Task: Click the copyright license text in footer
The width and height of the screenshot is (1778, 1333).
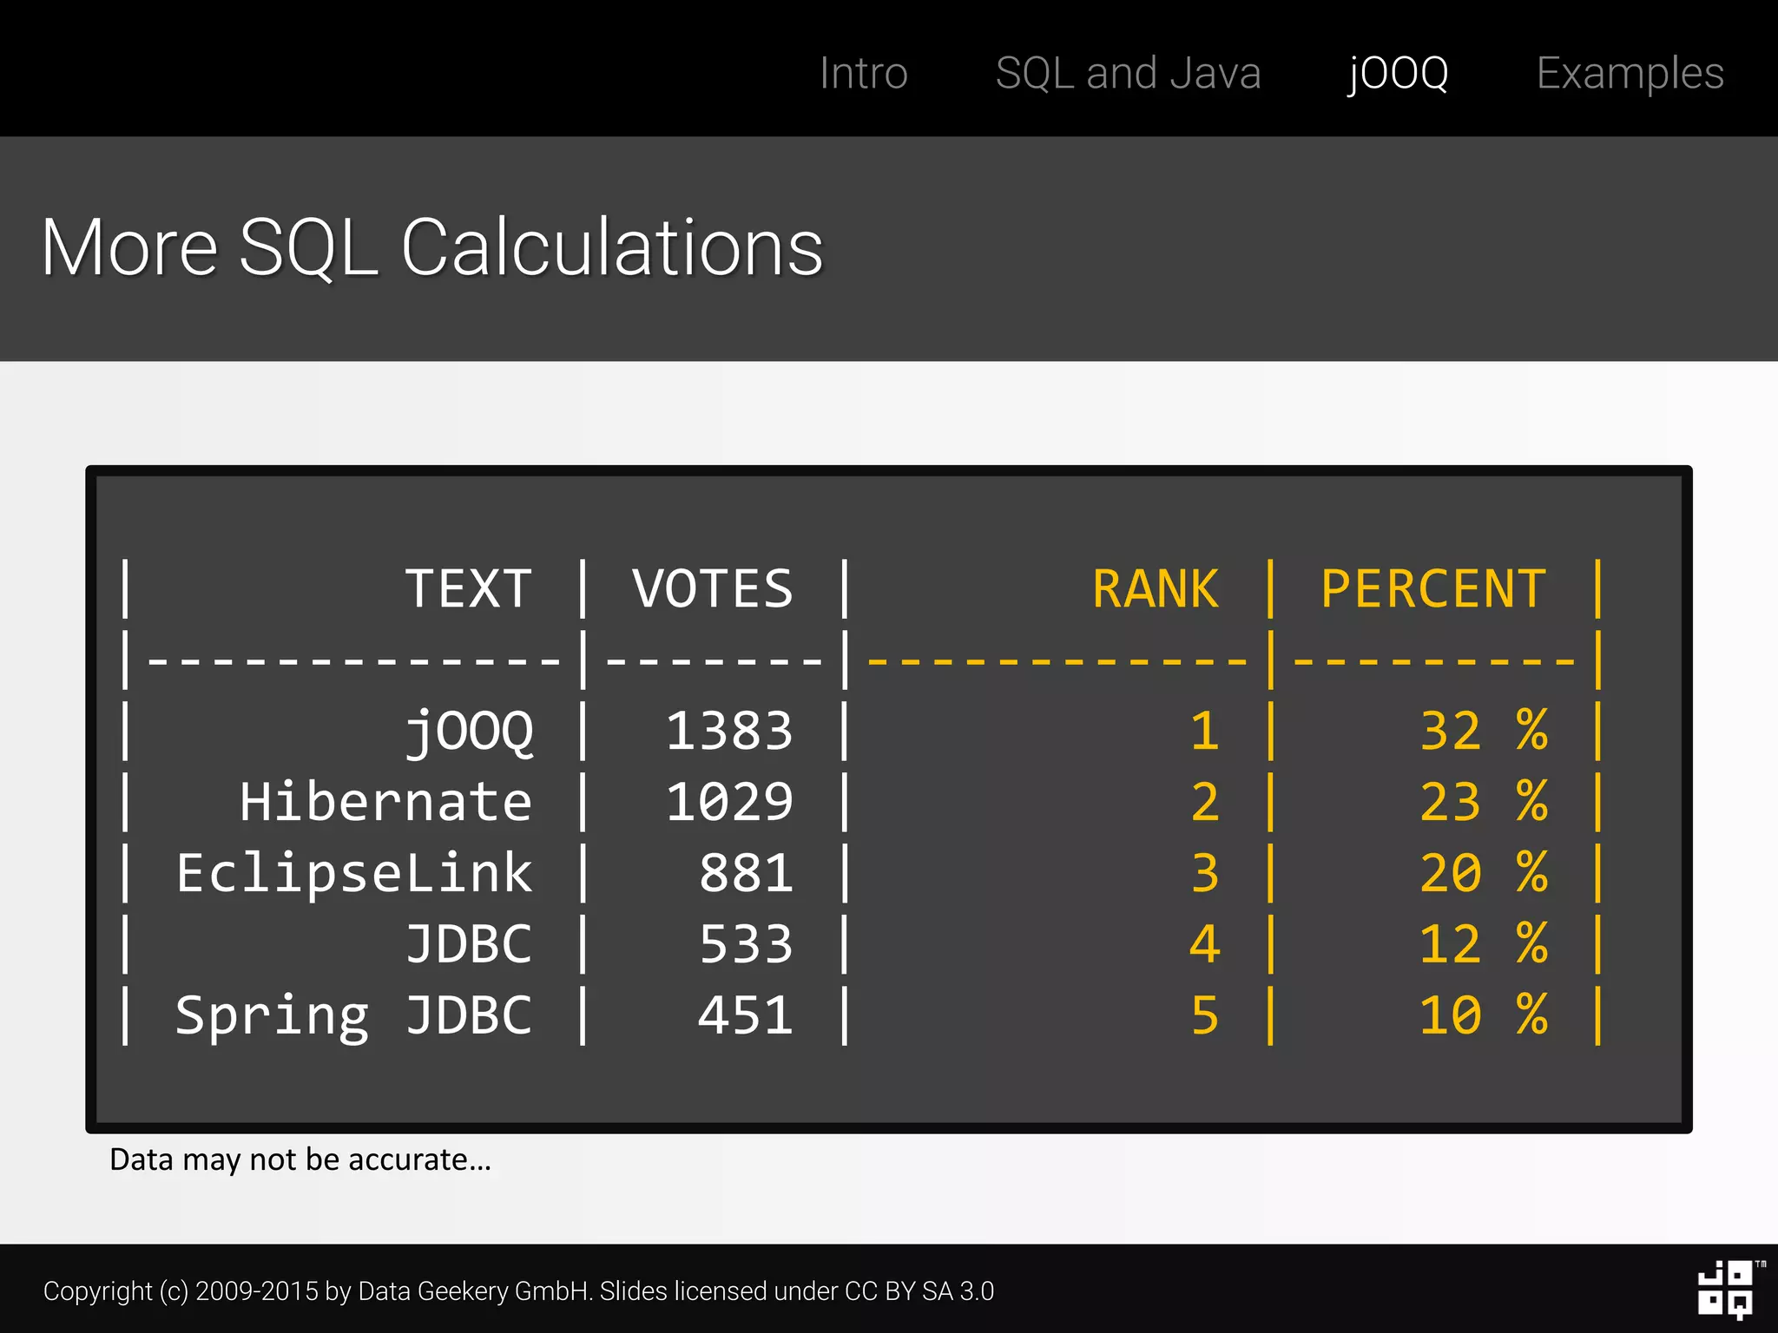Action: tap(518, 1291)
